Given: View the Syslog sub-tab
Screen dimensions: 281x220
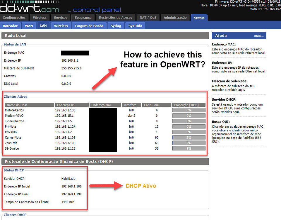Looking at the screenshot, I should [116, 26].
